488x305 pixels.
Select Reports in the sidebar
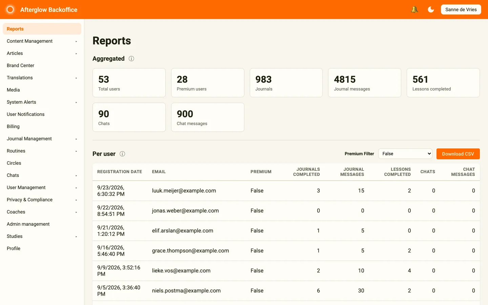(42, 29)
